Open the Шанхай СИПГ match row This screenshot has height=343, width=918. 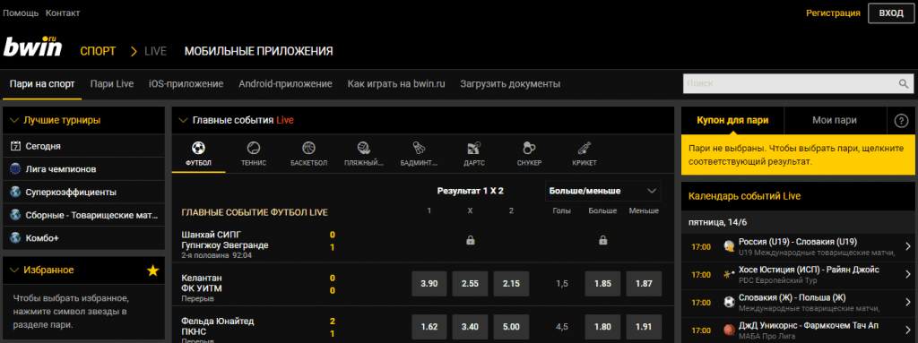tap(423, 241)
